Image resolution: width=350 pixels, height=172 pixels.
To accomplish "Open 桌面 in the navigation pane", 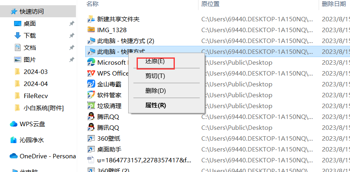I will [x=30, y=23].
